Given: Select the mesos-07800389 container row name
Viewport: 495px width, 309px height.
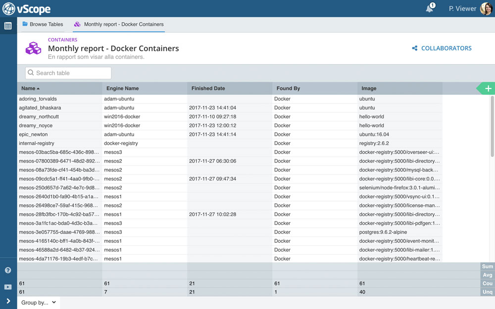Looking at the screenshot, I should click(59, 161).
